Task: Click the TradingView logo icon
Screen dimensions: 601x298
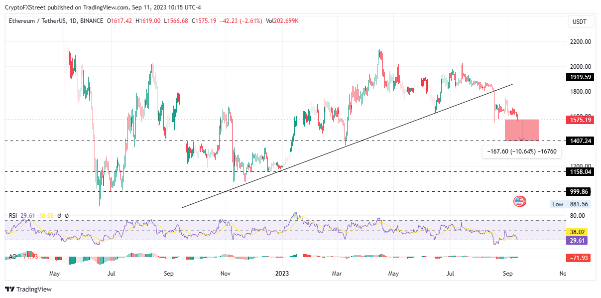Action: (10, 290)
